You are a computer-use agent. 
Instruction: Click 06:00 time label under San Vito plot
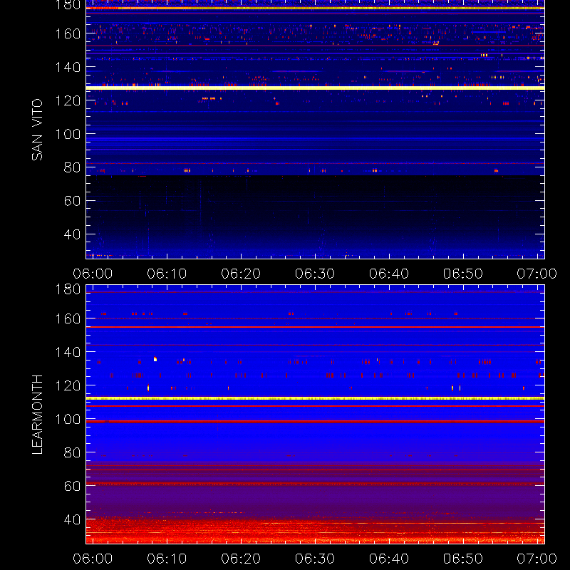[93, 274]
